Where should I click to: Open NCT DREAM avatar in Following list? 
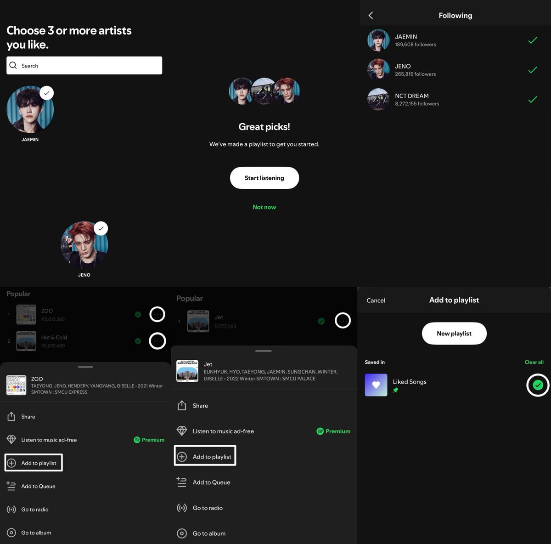[378, 99]
